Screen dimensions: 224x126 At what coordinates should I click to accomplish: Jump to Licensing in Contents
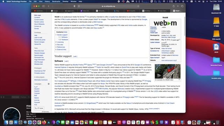pyautogui.click(x=60, y=42)
